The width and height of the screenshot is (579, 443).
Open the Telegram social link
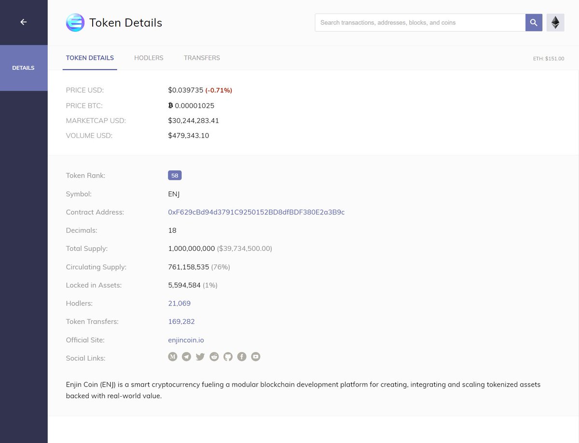click(186, 357)
